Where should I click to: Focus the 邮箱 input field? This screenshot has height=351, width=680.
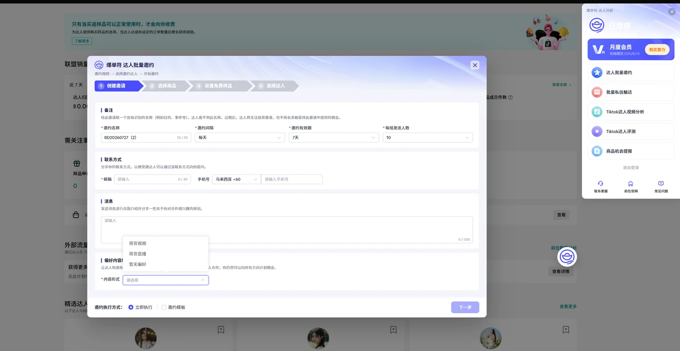(x=152, y=179)
